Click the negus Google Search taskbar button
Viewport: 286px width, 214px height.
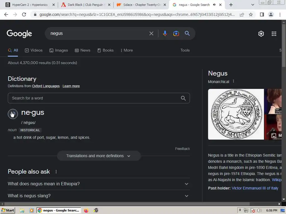(58, 211)
